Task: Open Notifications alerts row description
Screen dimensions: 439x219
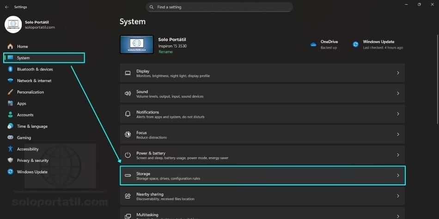Action: 170,117
